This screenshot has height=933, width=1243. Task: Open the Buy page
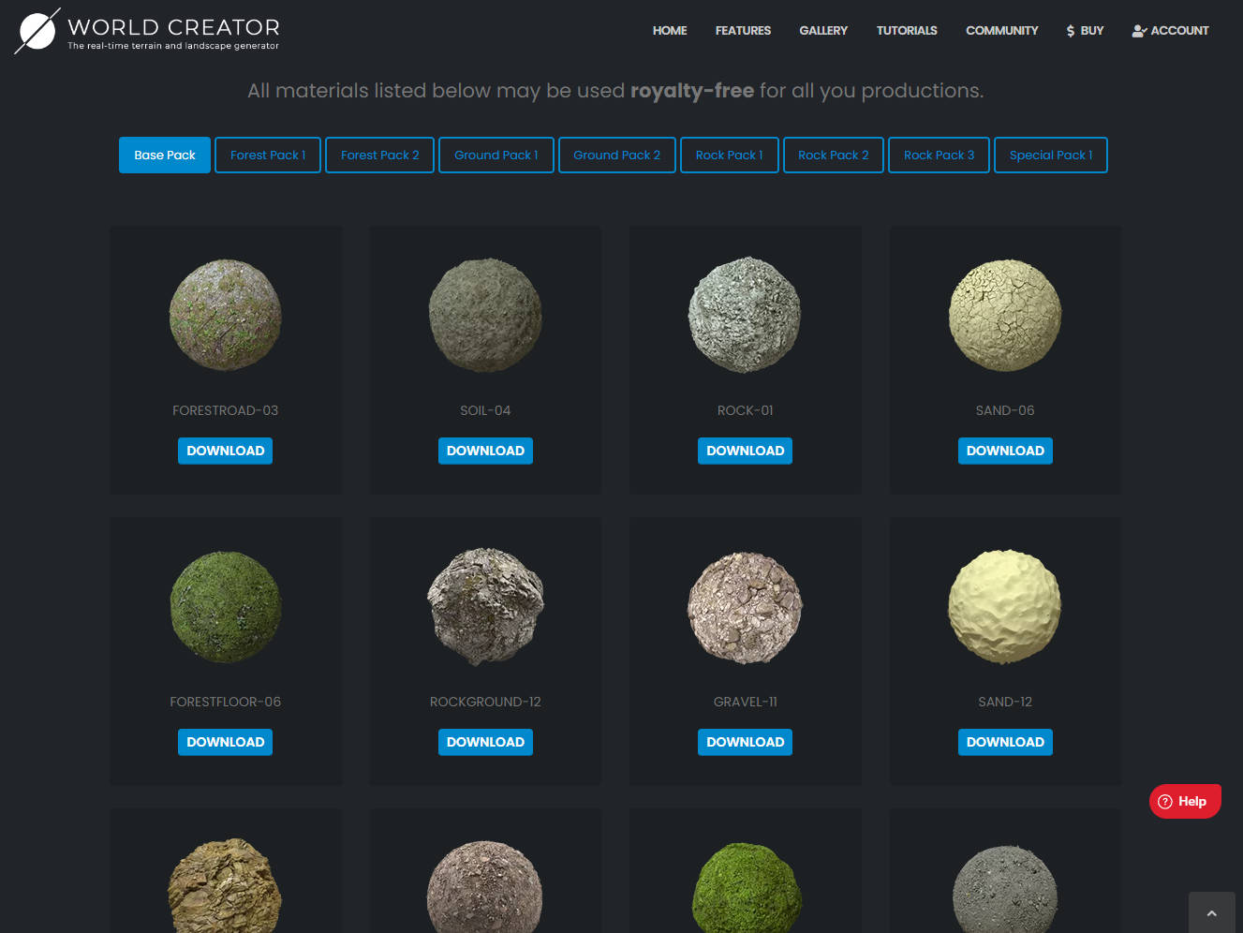tap(1085, 31)
